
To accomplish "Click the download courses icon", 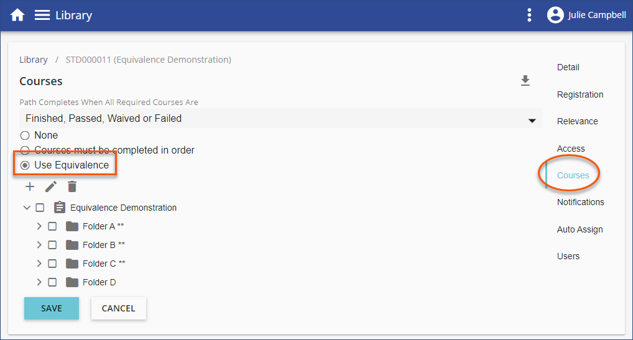I will click(x=525, y=81).
